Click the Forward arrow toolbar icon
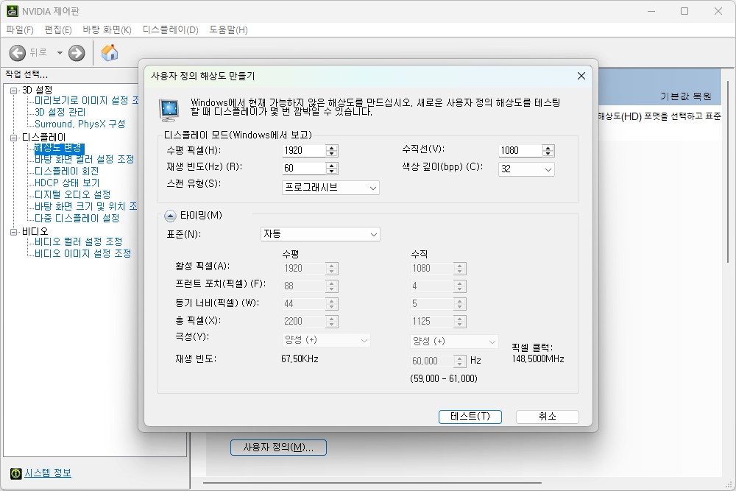This screenshot has height=491, width=736. 77,53
